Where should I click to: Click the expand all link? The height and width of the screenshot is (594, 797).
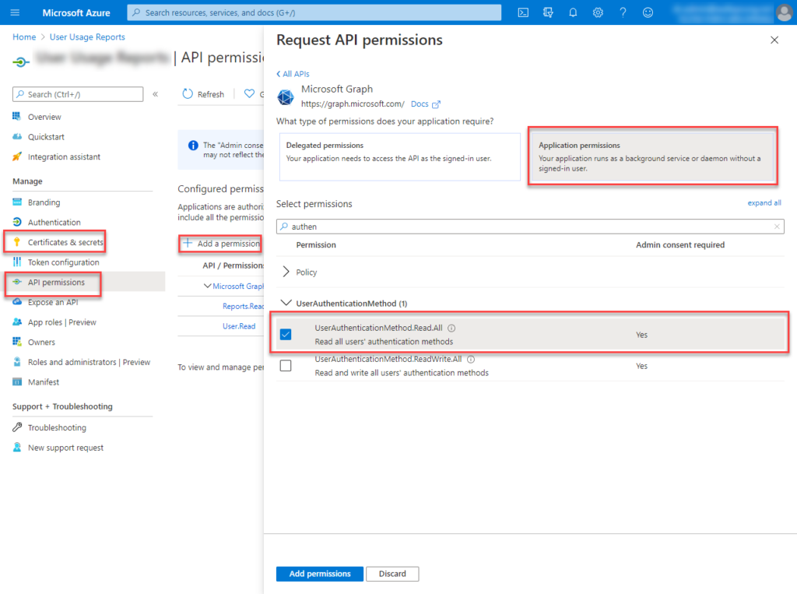pos(764,203)
